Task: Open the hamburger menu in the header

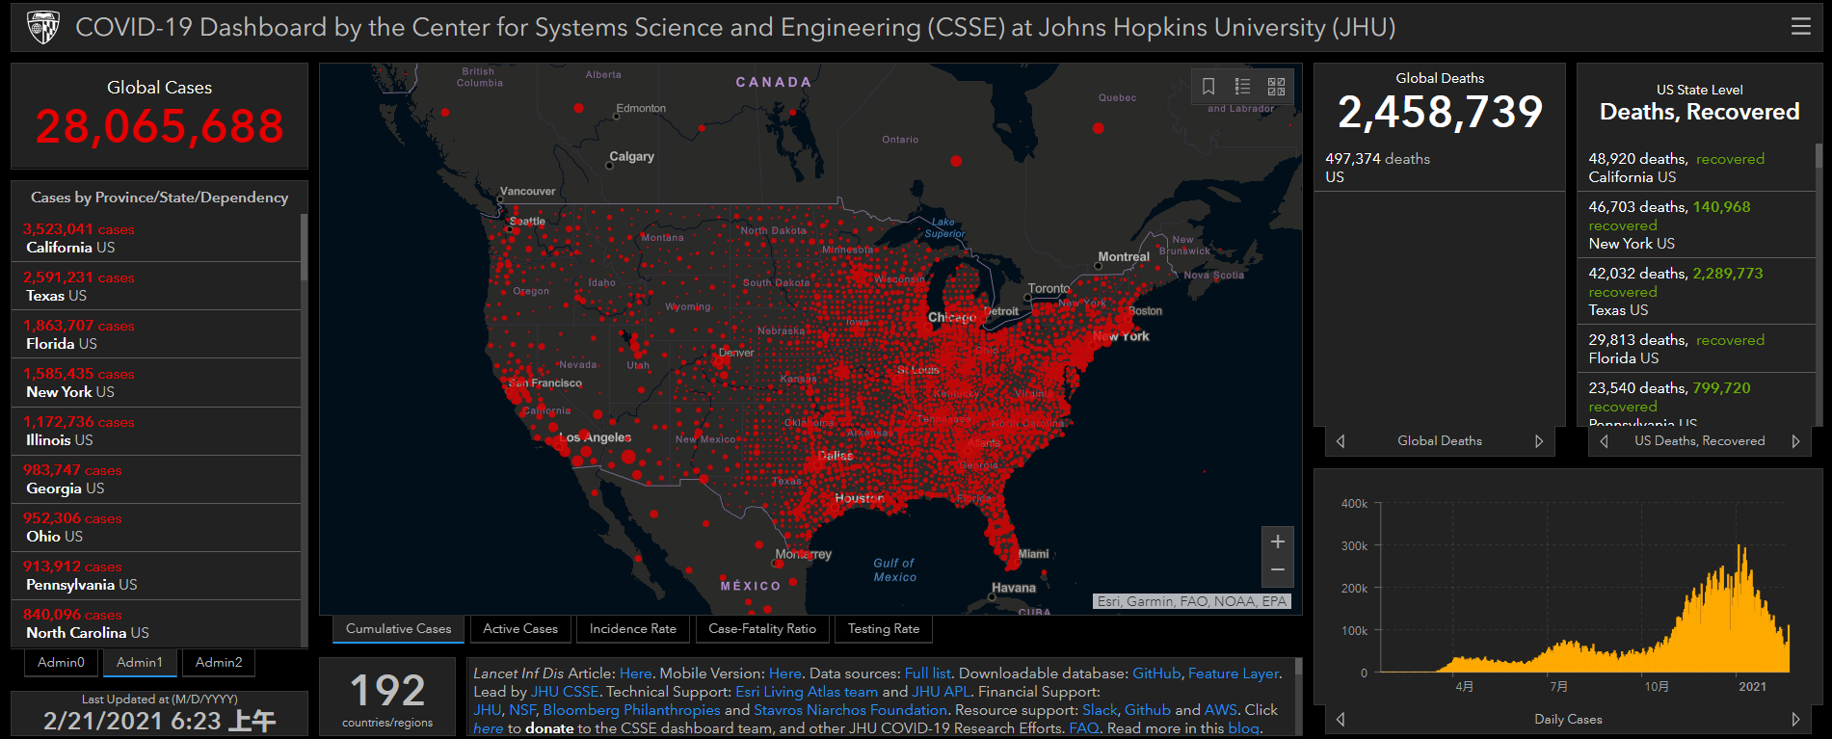Action: [1800, 27]
